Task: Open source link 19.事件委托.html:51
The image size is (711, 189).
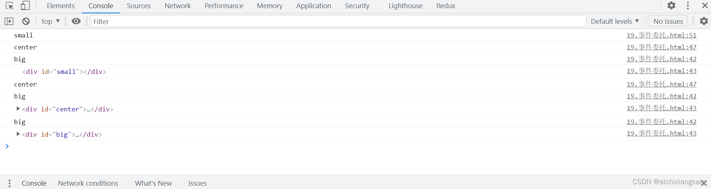Action: (x=661, y=35)
